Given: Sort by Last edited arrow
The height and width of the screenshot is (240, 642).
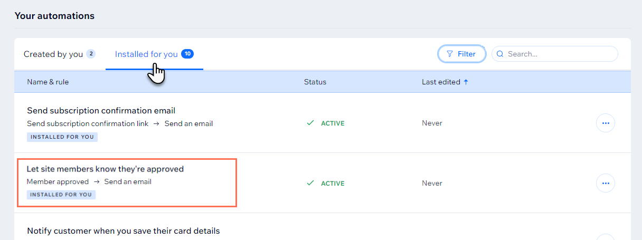Looking at the screenshot, I should [x=466, y=82].
